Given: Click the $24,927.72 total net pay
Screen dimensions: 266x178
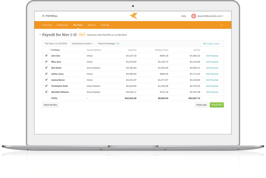Looking at the screenshot, I should click(x=194, y=98).
